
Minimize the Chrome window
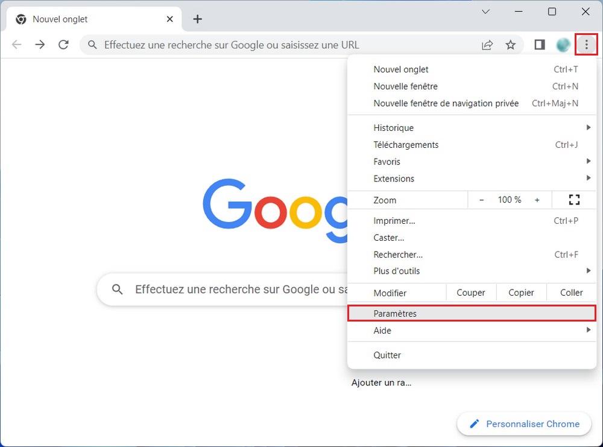(x=519, y=11)
